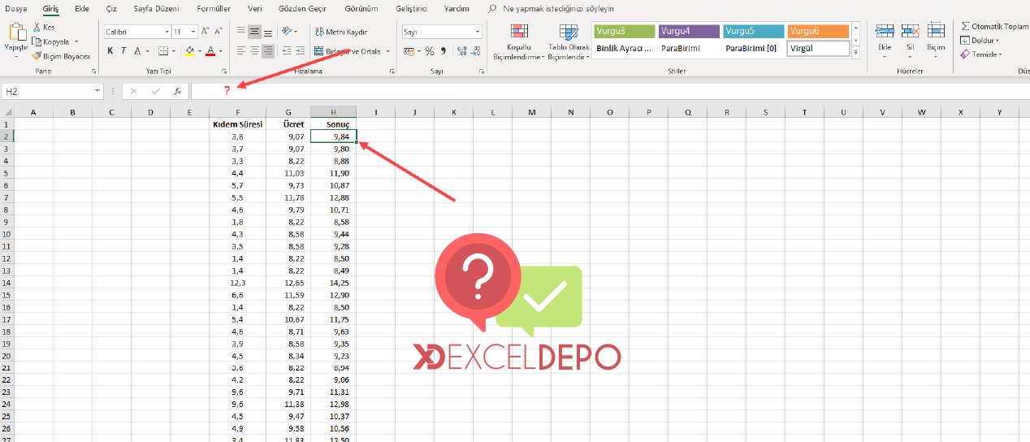Viewport: 1030px width, 442px height.
Task: Open Sayı number format dropdown
Action: click(x=478, y=32)
